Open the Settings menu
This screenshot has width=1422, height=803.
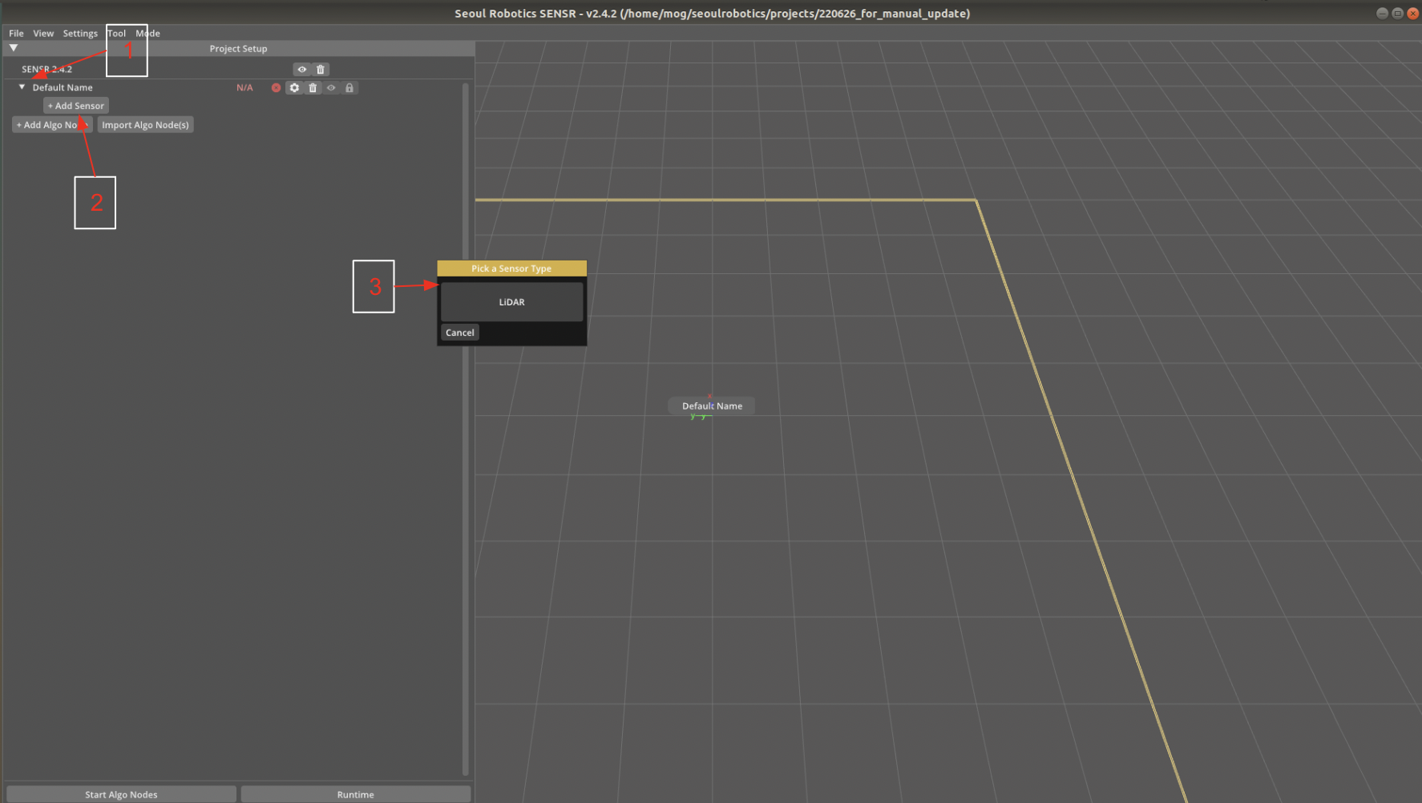pos(80,33)
